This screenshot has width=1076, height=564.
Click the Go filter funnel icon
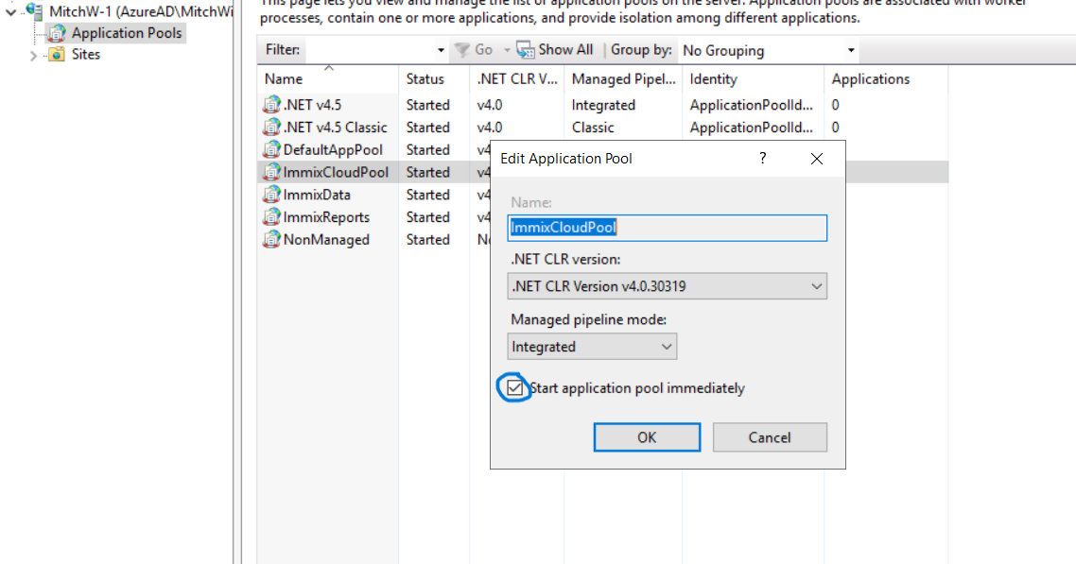(462, 50)
